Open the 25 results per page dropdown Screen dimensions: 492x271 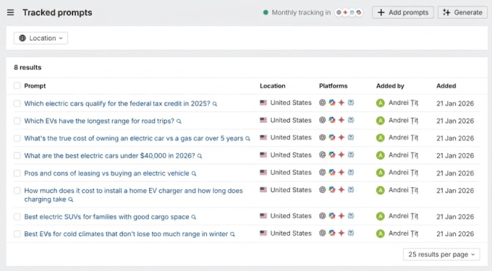click(x=441, y=254)
